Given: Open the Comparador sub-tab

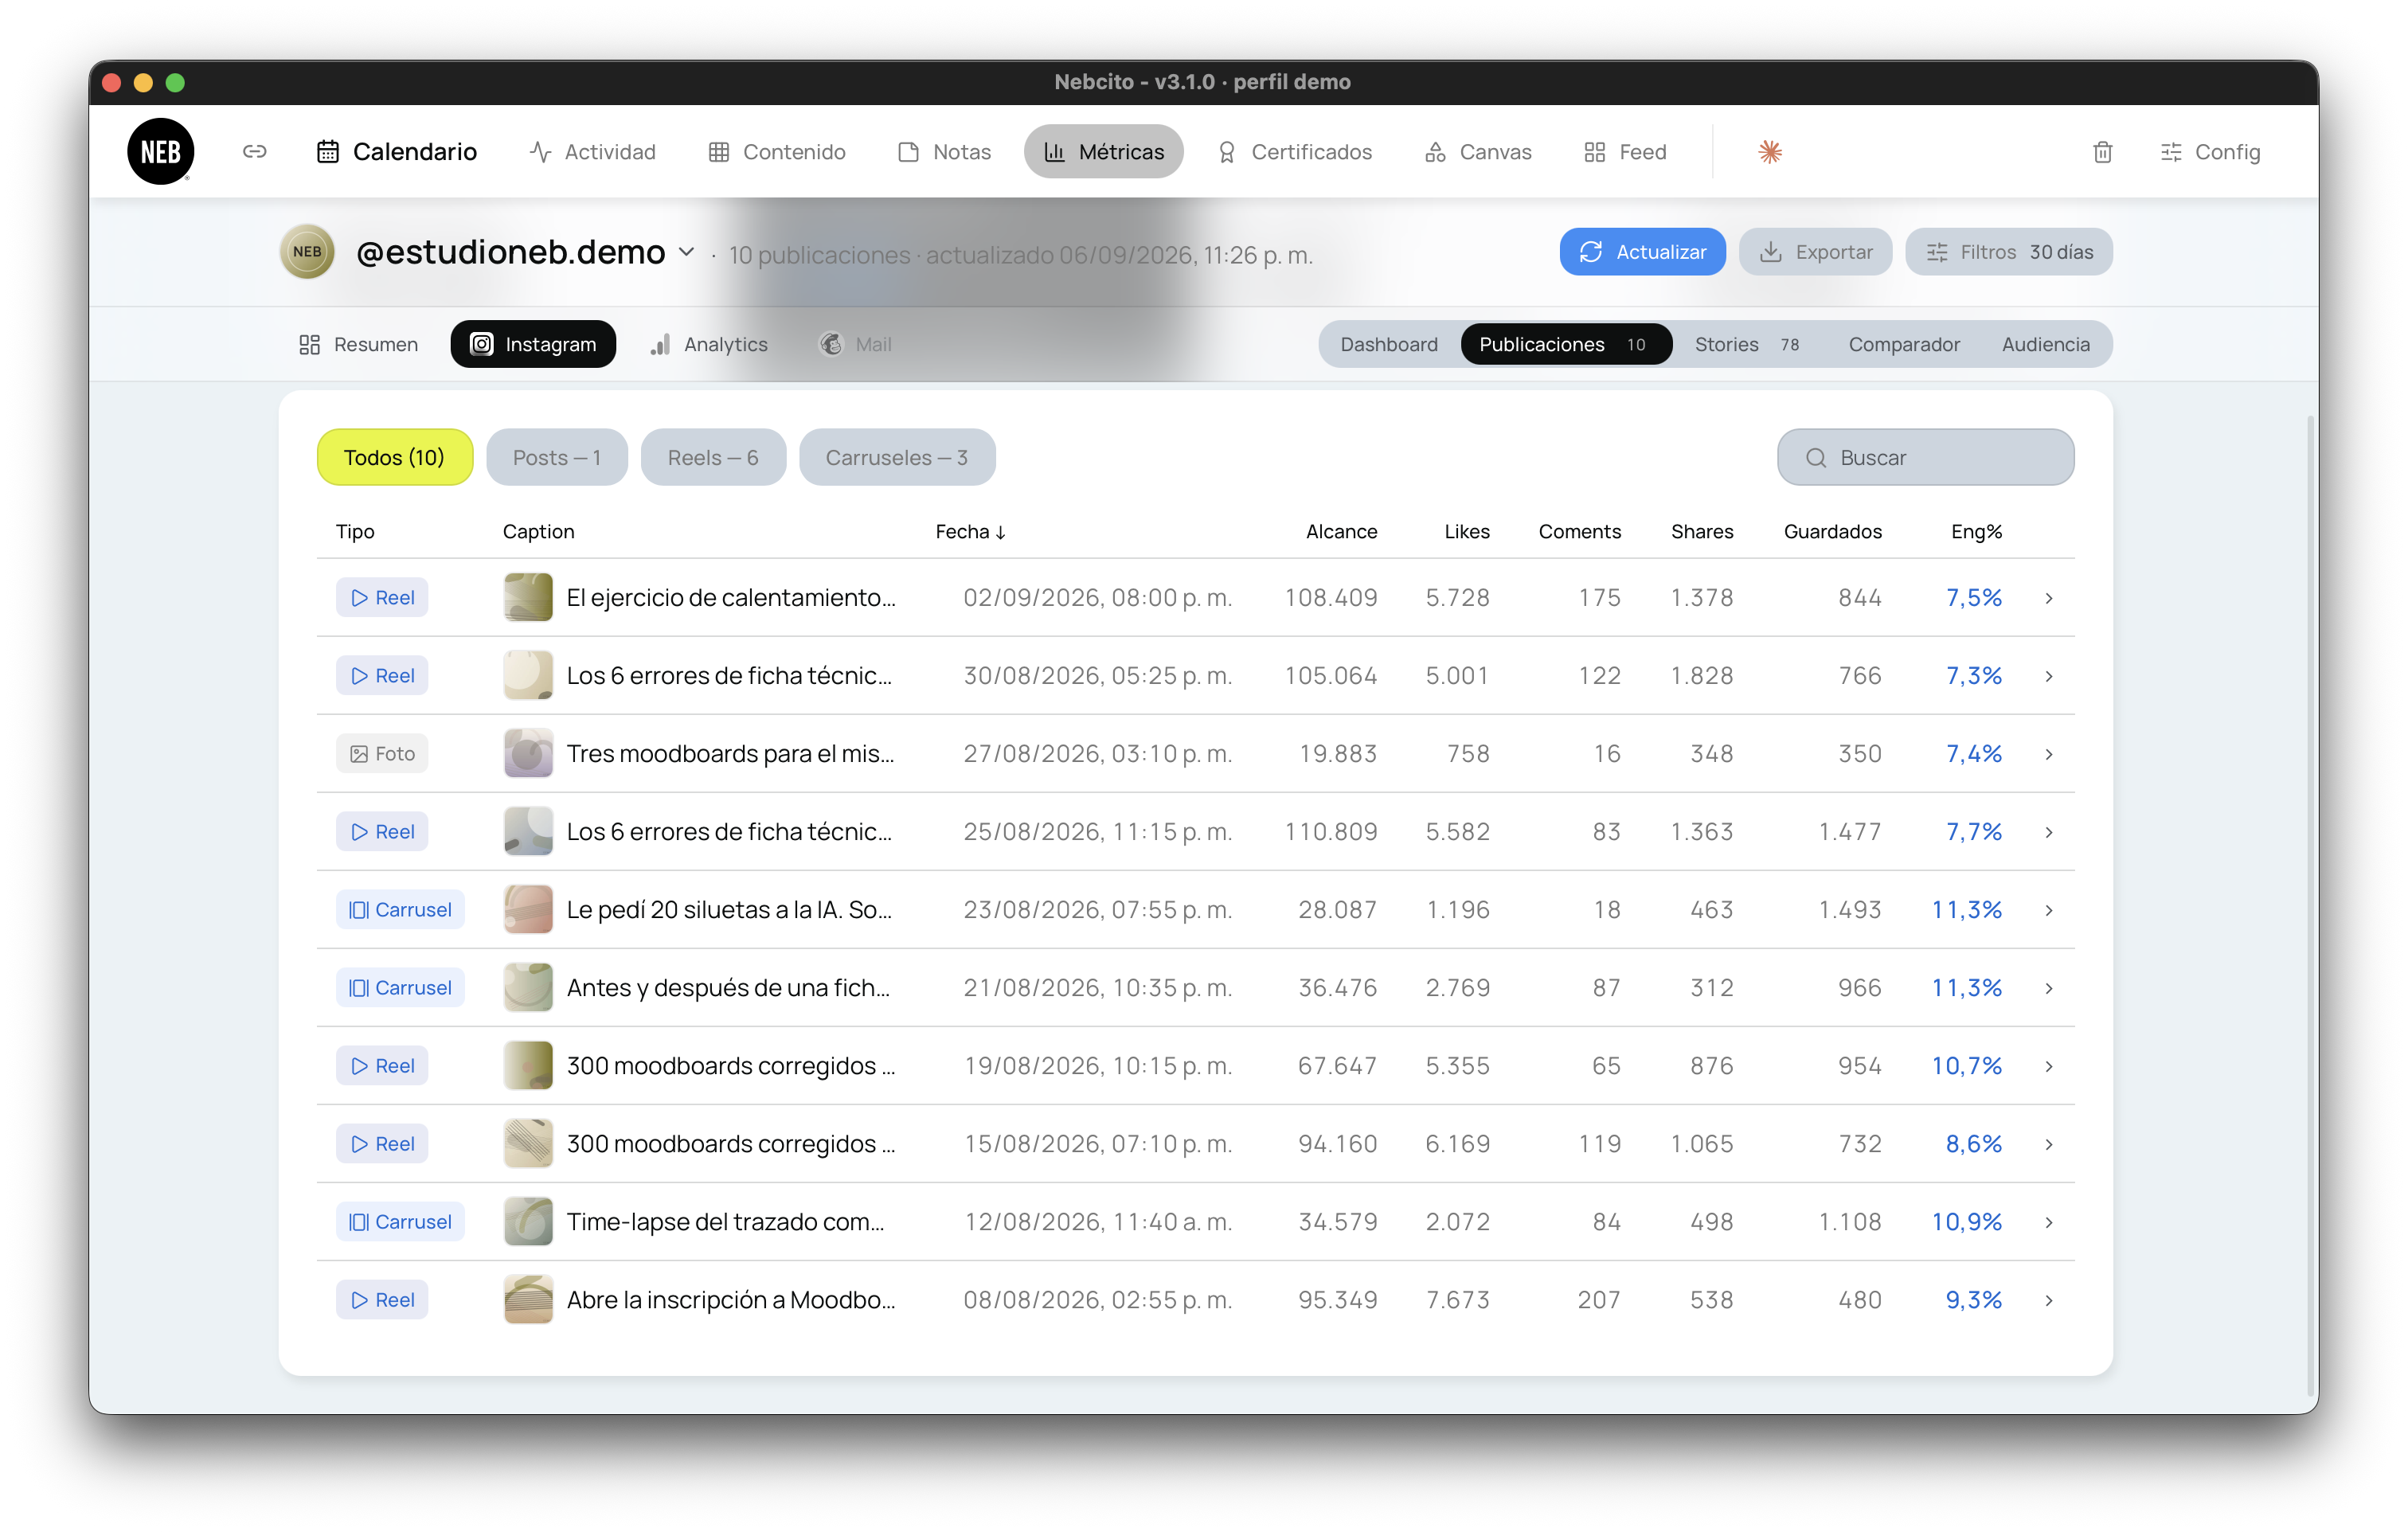Looking at the screenshot, I should pyautogui.click(x=1904, y=344).
